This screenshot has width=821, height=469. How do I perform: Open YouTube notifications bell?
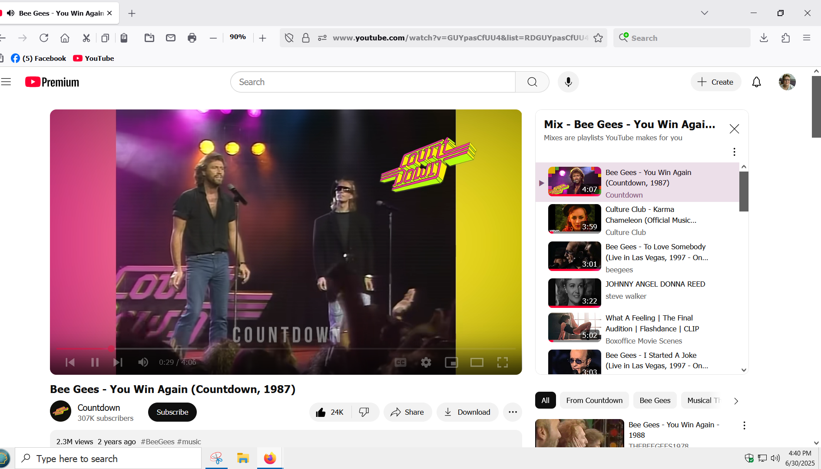click(756, 82)
